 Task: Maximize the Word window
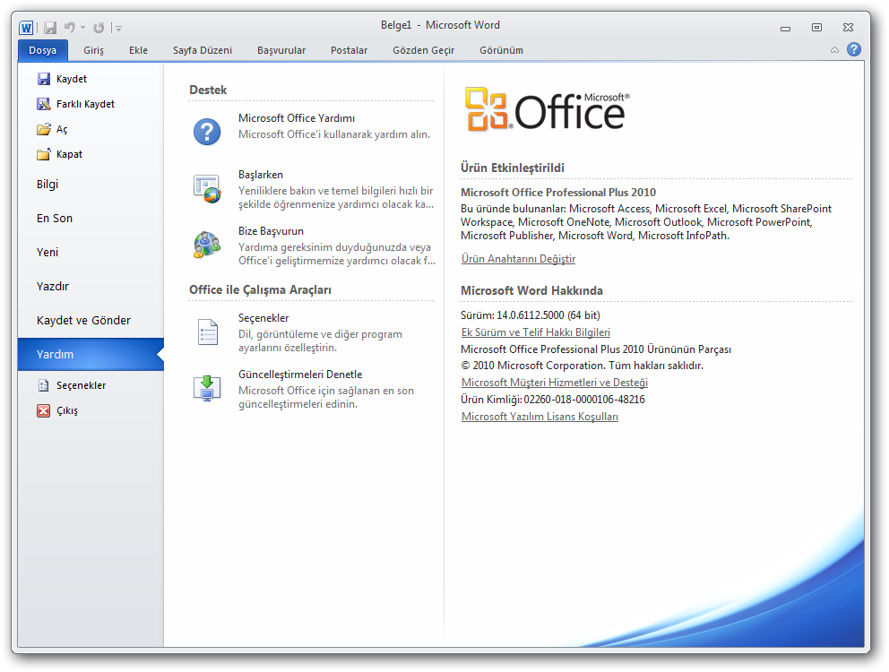pyautogui.click(x=816, y=27)
